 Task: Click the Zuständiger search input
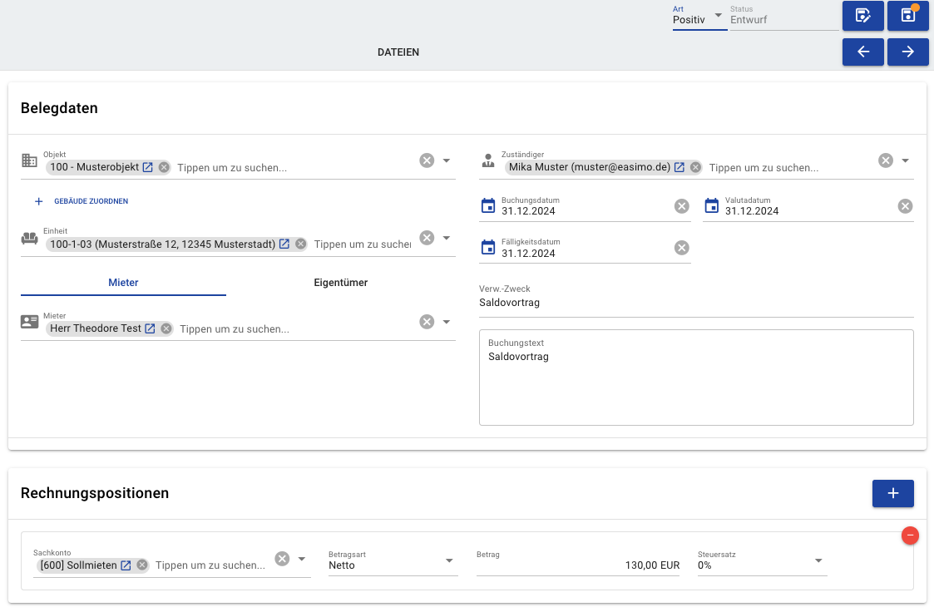pos(790,168)
